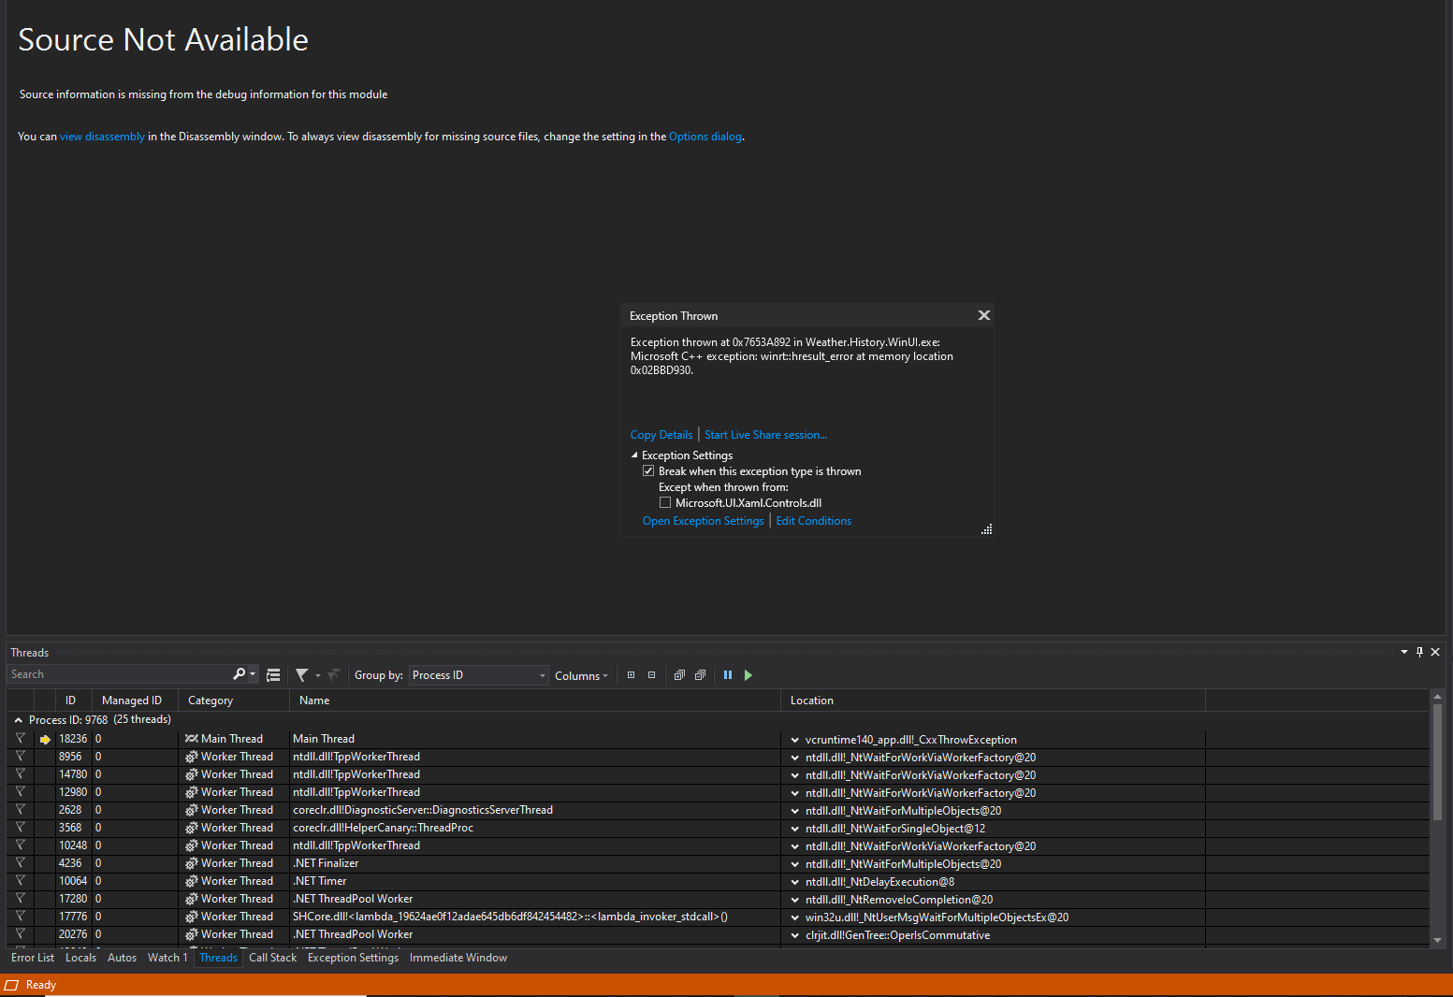Switch to the Error List tab

(33, 958)
